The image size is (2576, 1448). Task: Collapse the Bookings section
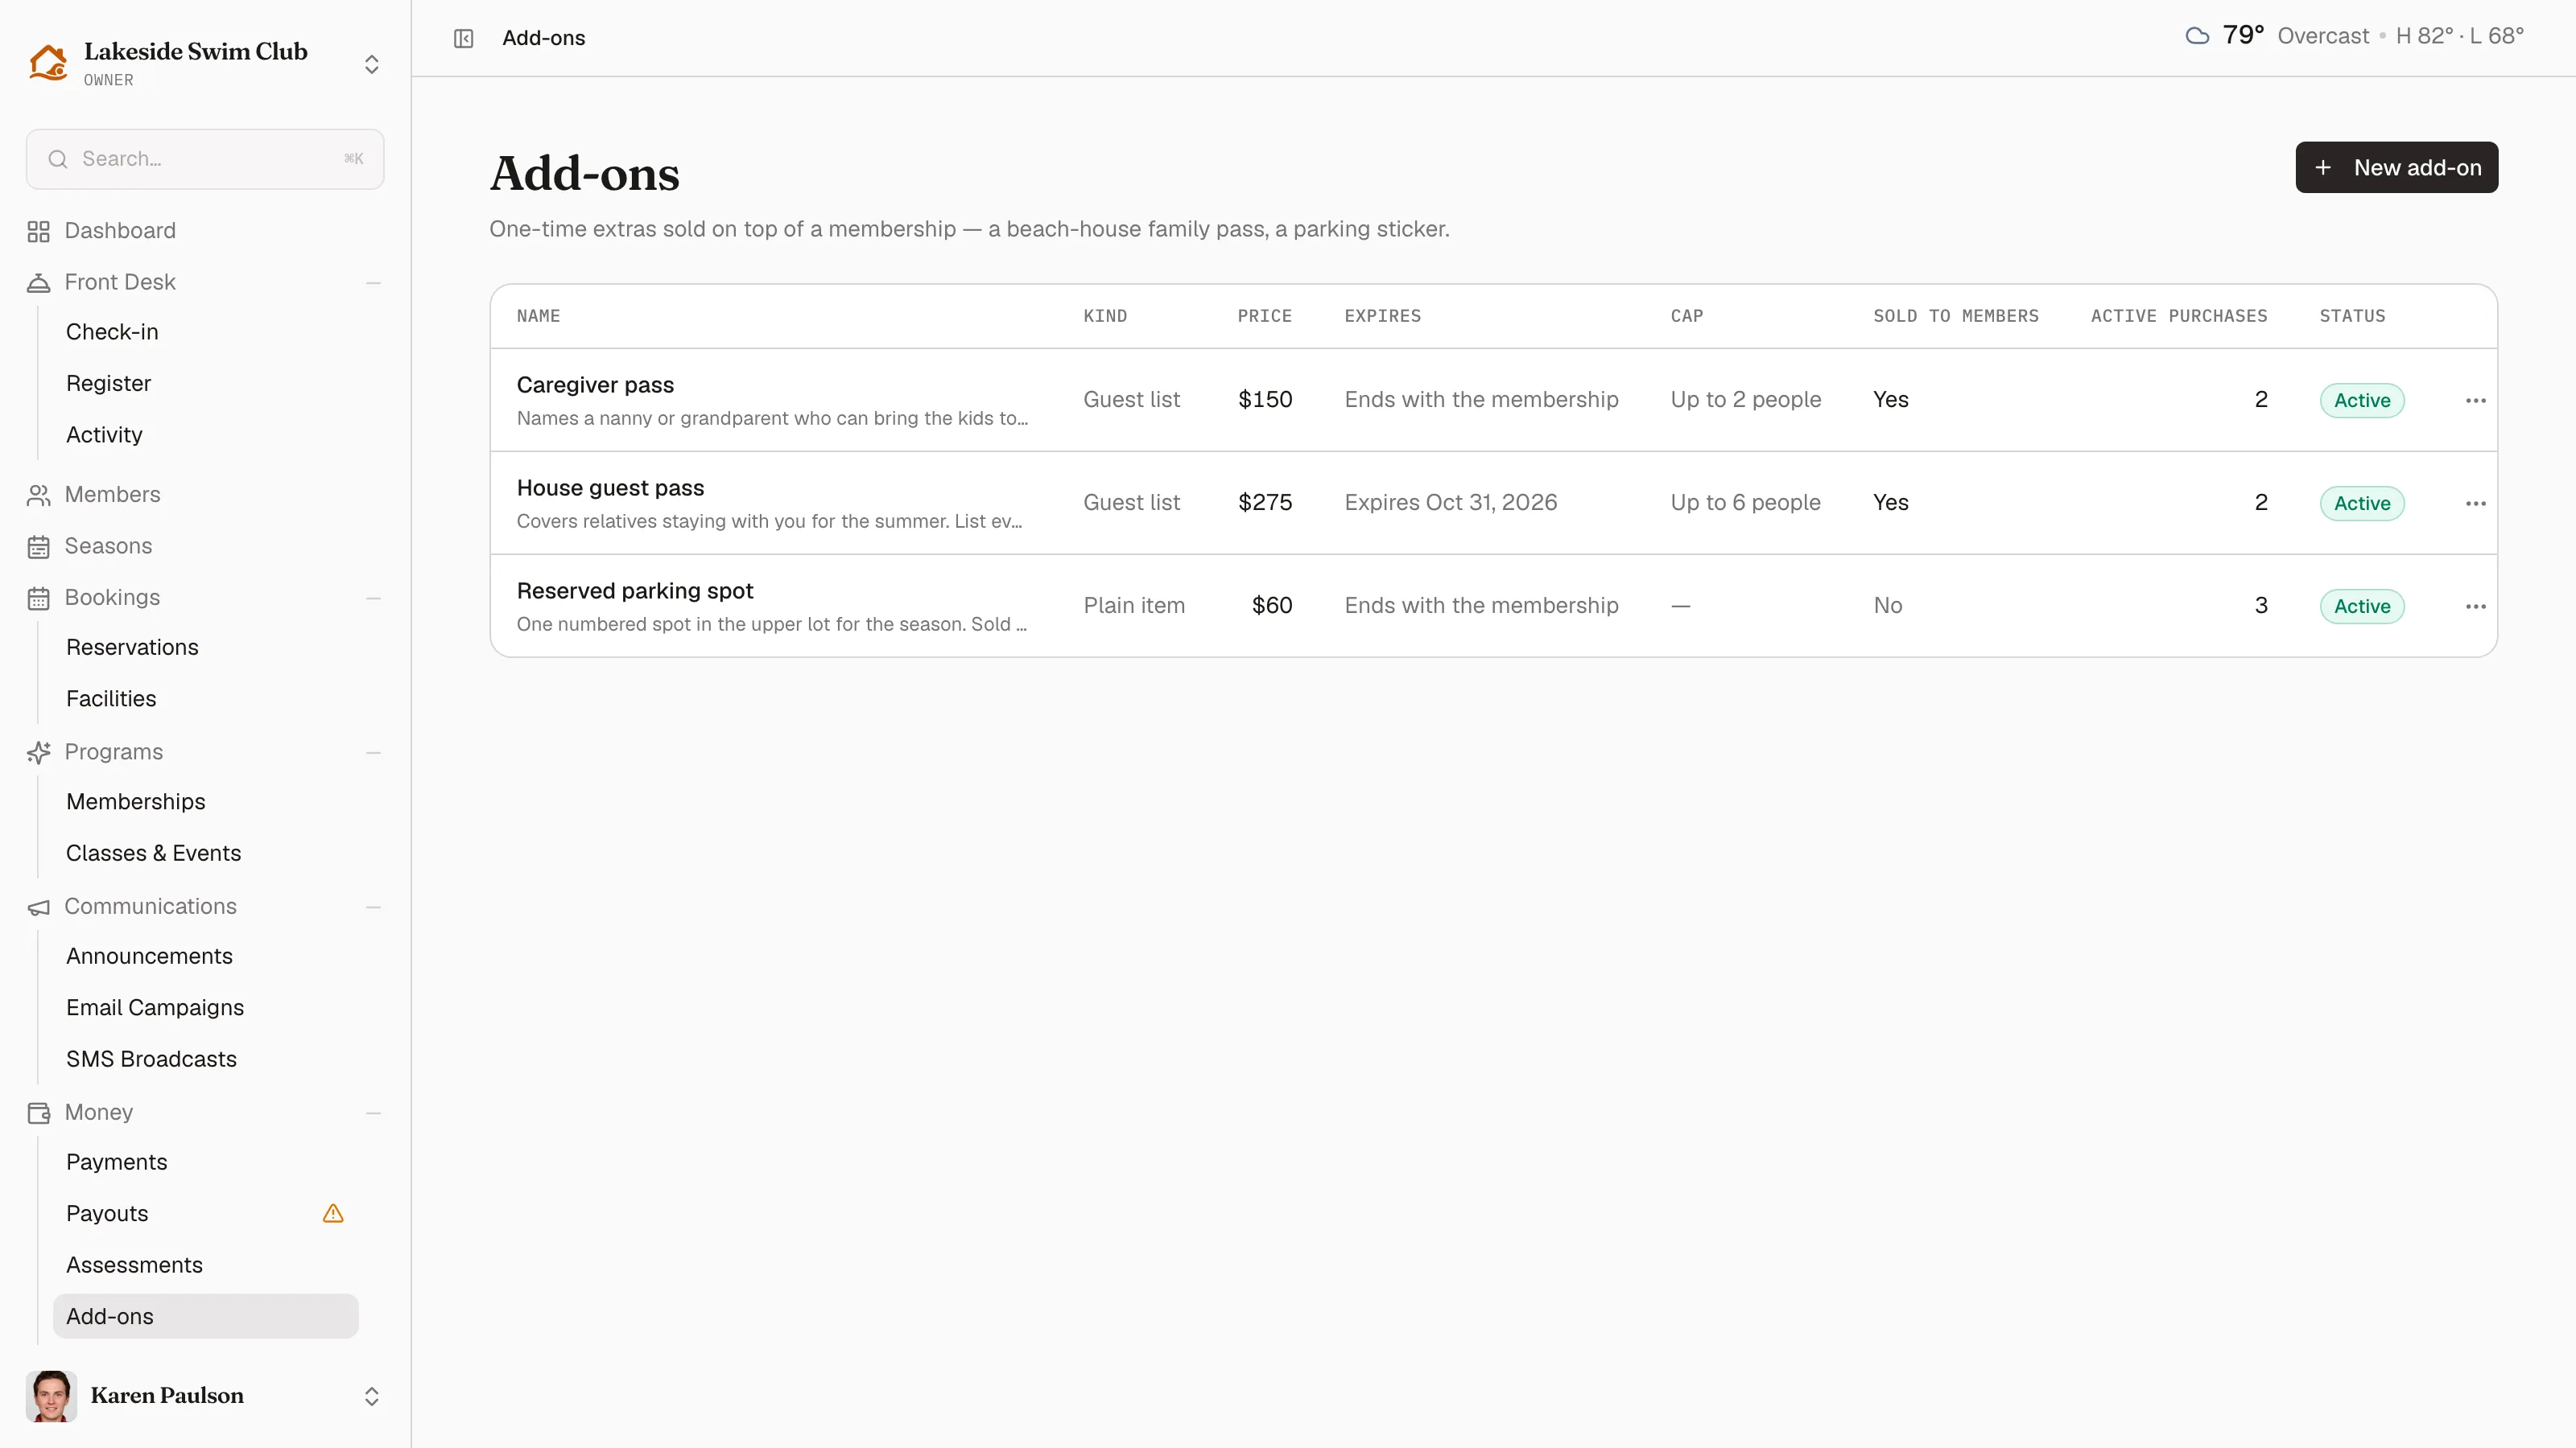(x=373, y=598)
